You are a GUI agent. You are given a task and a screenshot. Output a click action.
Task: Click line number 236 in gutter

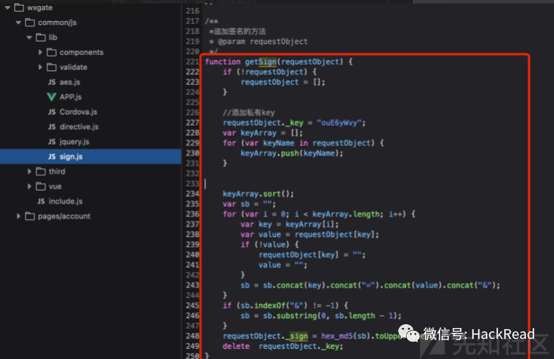coord(193,214)
